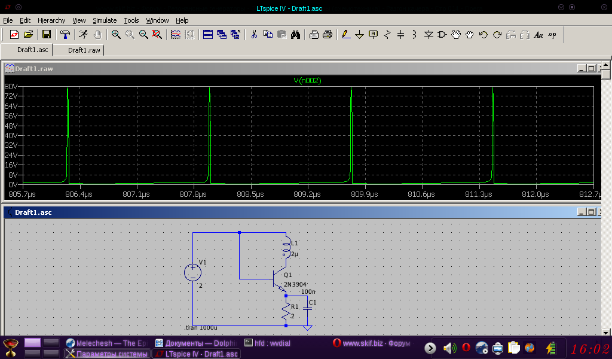This screenshot has width=612, height=359.
Task: Select the L1 inductor in the schematic
Action: [286, 248]
